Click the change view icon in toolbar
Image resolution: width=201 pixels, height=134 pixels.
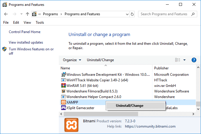(x=178, y=60)
